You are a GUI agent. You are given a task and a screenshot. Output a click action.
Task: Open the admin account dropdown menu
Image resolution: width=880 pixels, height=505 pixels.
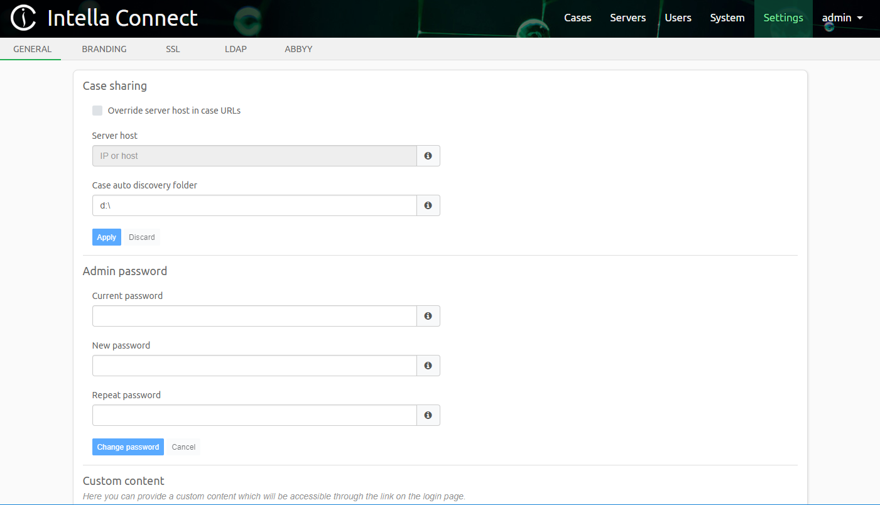coord(842,18)
